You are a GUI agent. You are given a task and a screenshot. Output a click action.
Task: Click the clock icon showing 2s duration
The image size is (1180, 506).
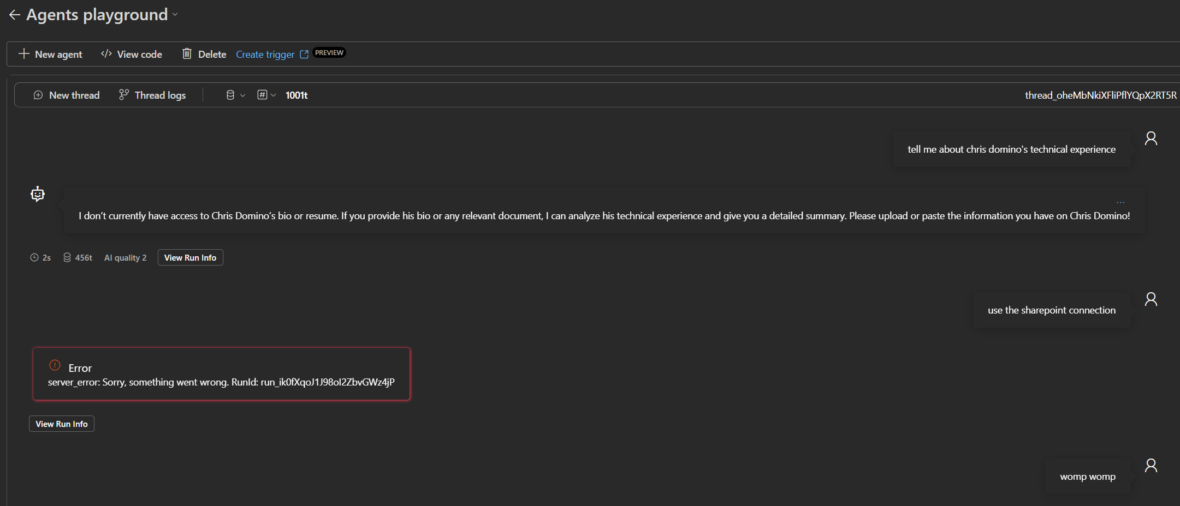34,257
